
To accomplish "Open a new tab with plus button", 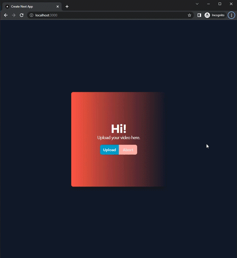I will pyautogui.click(x=67, y=7).
